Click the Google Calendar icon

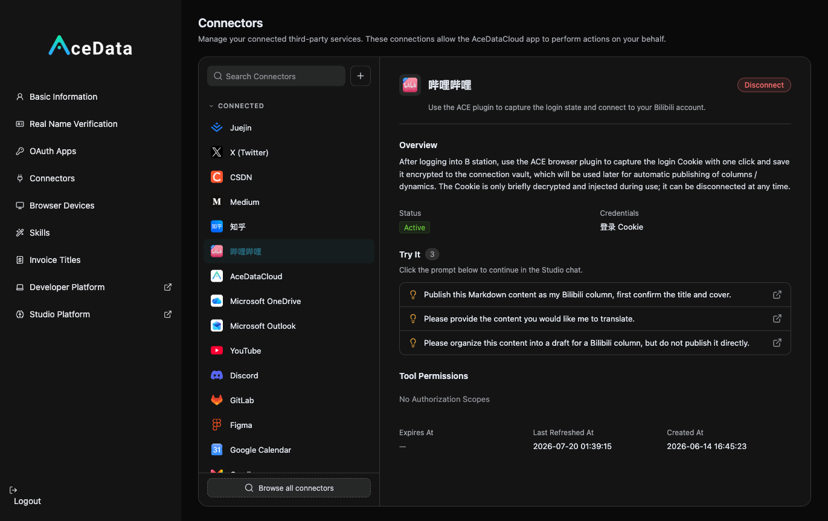pyautogui.click(x=217, y=450)
